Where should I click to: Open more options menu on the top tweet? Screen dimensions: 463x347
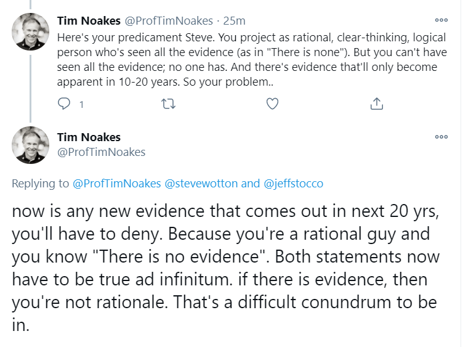(441, 19)
